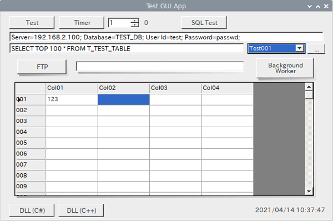Click the Col03 cell in row 001
This screenshot has width=333, height=221.
tap(175, 99)
